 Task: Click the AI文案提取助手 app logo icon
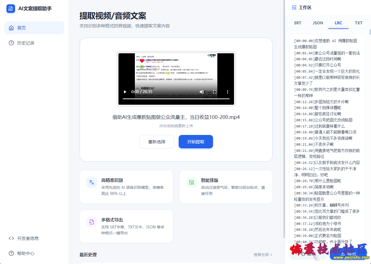pos(11,9)
